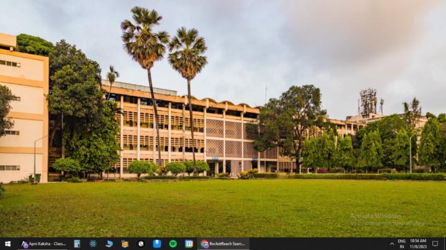Open the Action Center notifications
The height and width of the screenshot is (250, 446).
[435, 244]
